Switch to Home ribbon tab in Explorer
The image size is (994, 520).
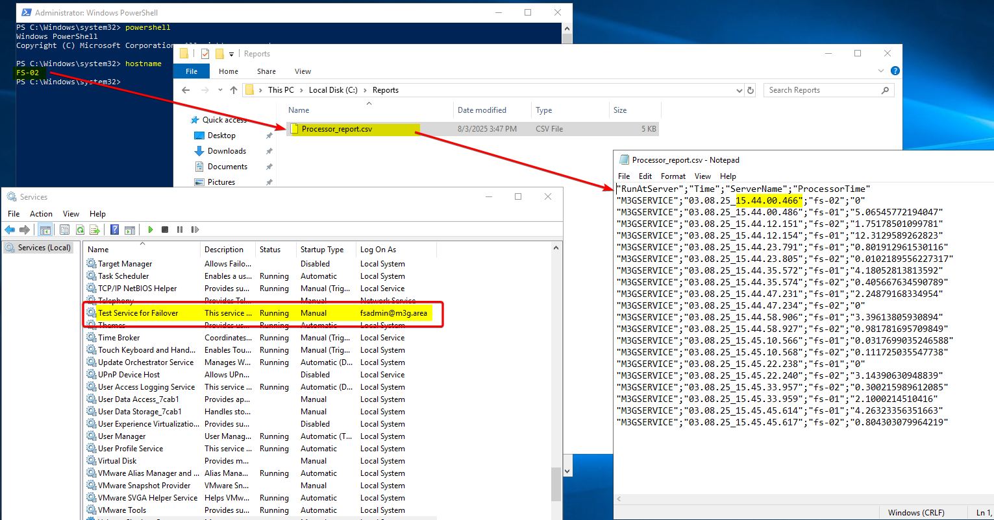pyautogui.click(x=229, y=71)
